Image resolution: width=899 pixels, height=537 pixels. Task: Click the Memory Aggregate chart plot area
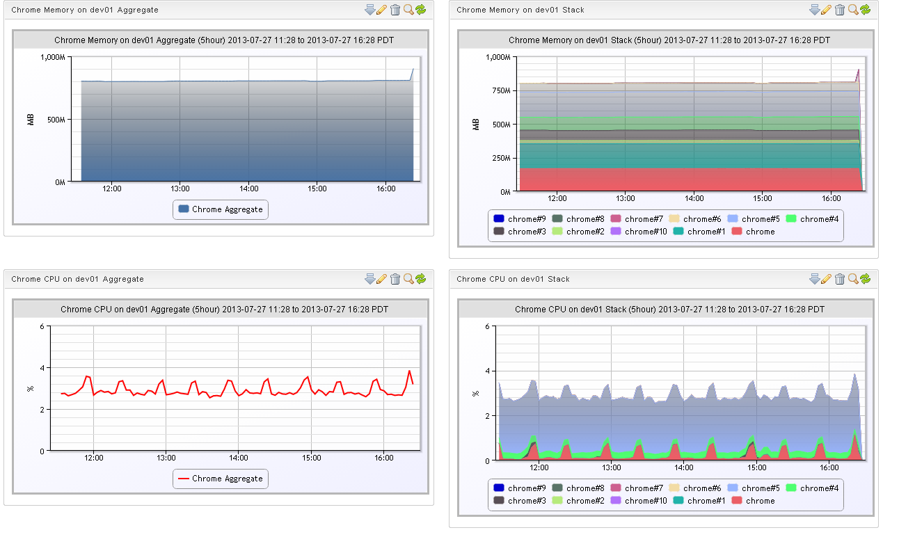246,119
